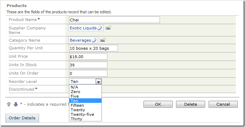Click the Supplier Company Name label

click(x=27, y=30)
